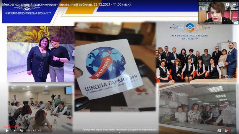Exit fullscreen mode

click(x=233, y=130)
